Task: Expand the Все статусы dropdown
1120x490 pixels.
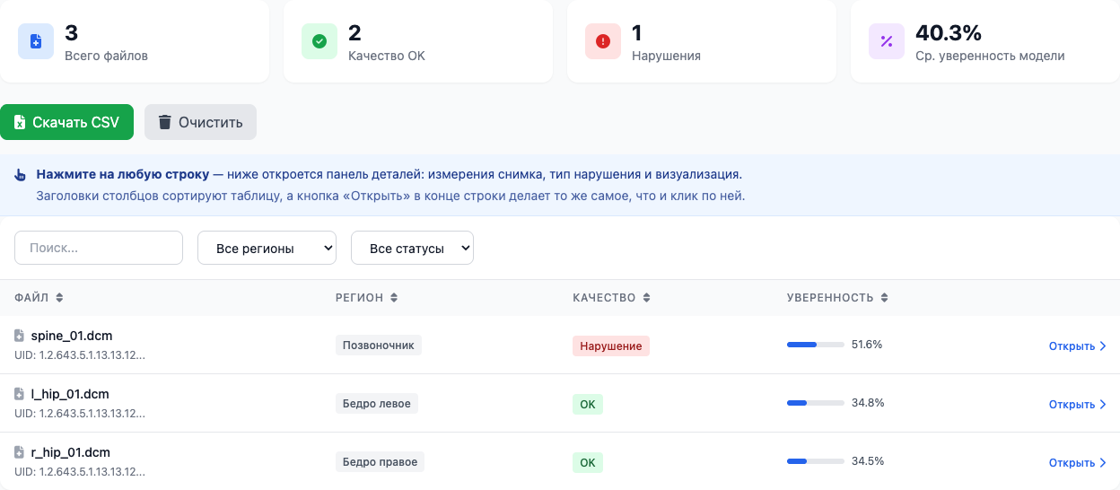Action: pos(412,248)
